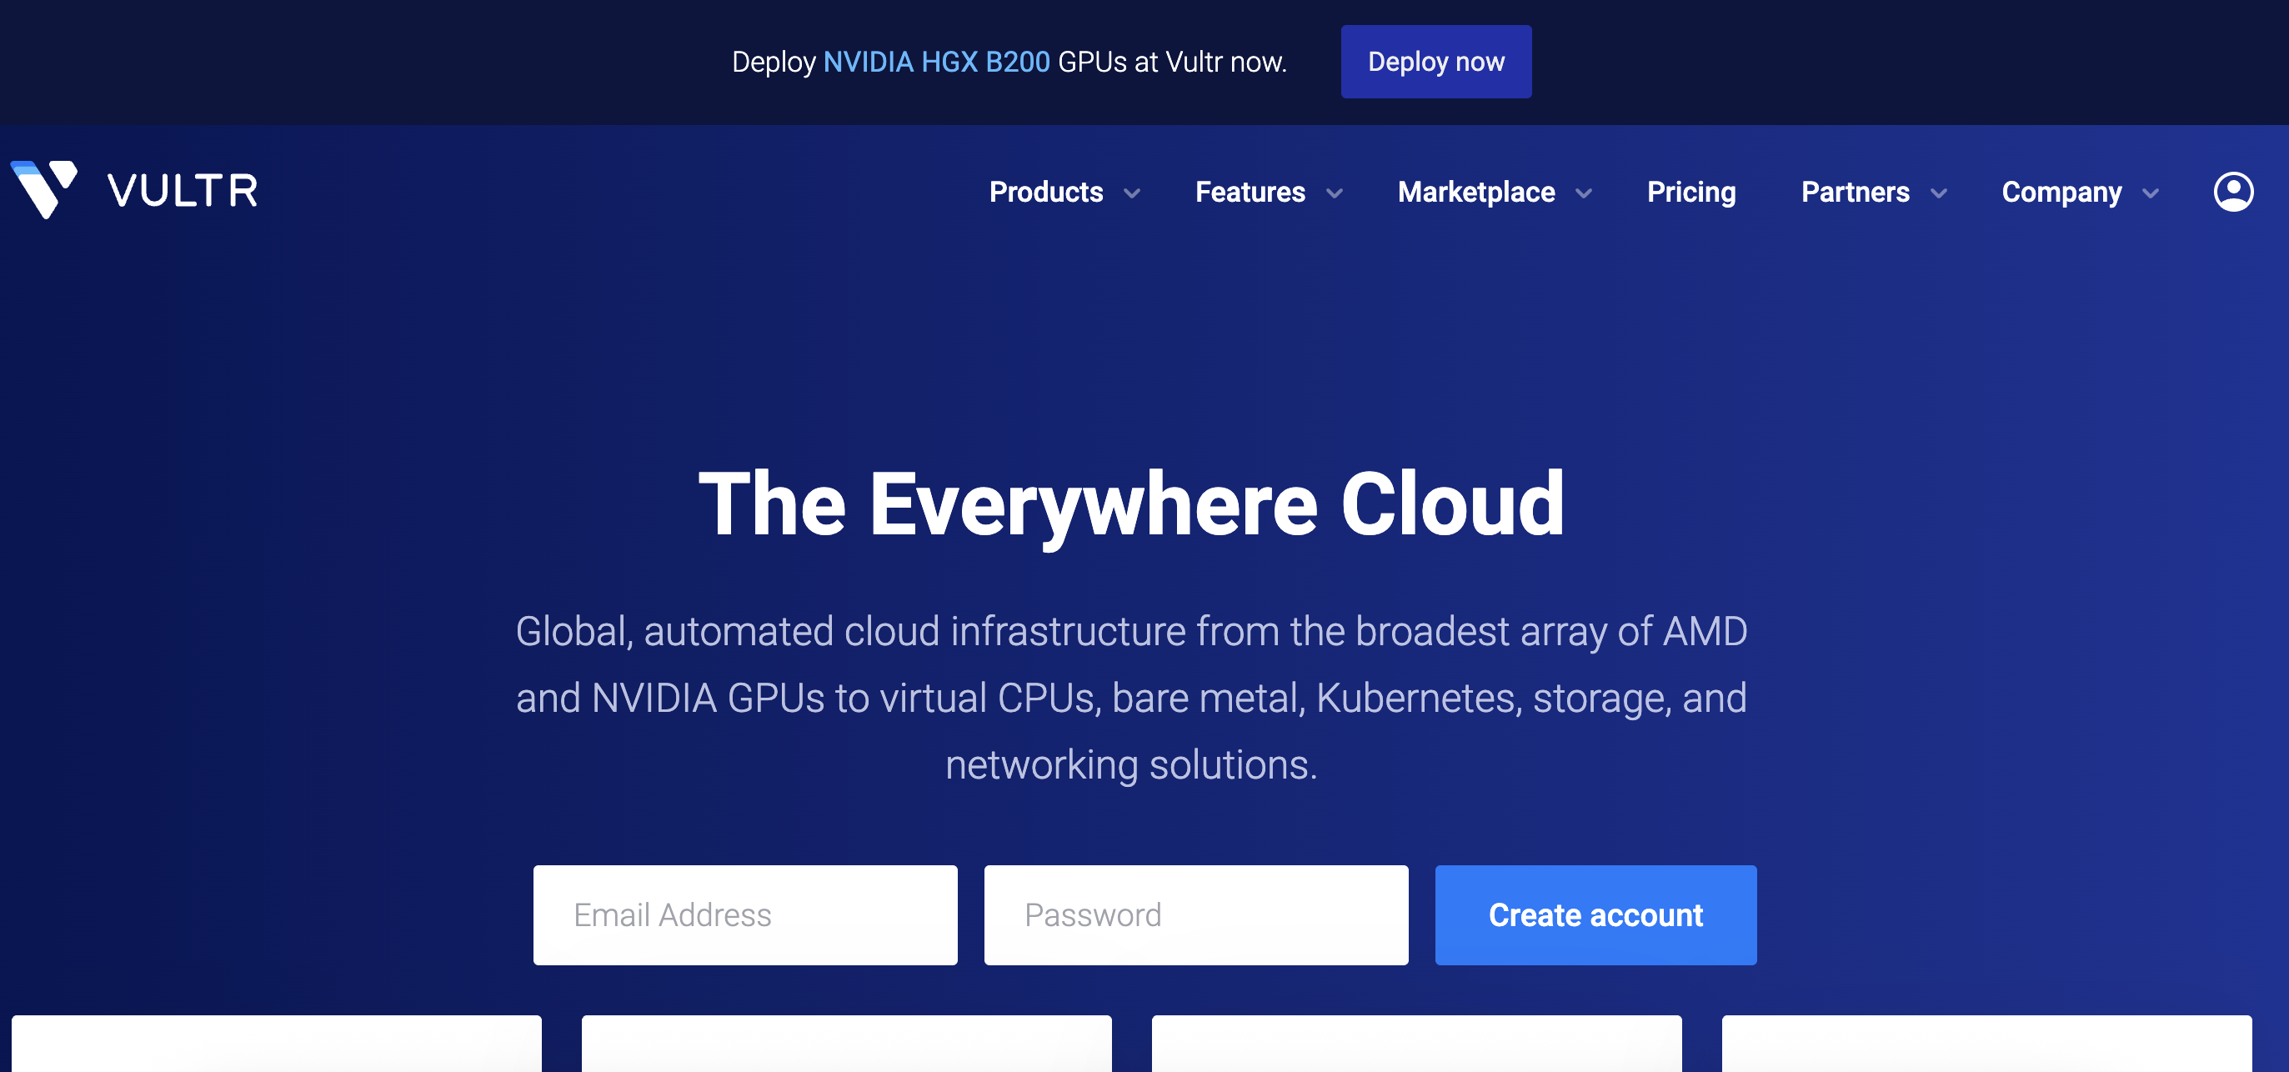
Task: Click the VULTR wordmark text
Action: 183,191
